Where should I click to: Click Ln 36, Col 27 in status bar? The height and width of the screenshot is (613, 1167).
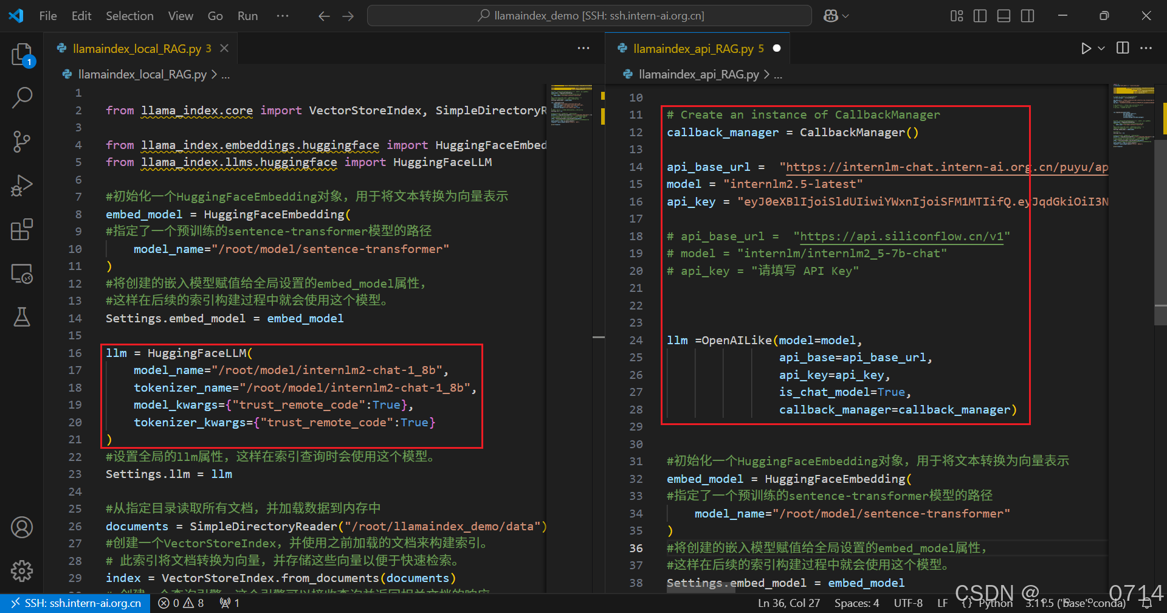[789, 603]
